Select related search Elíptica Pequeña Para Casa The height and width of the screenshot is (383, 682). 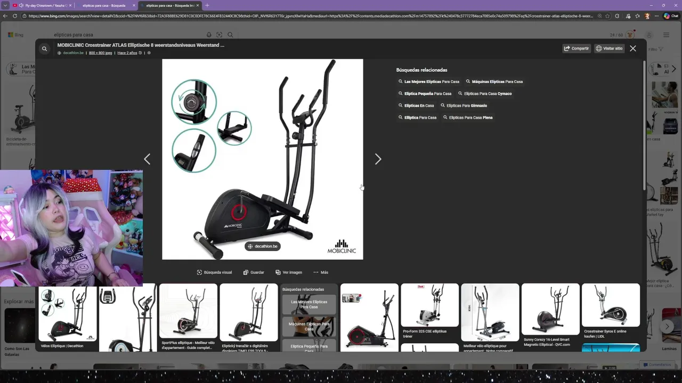coord(425,94)
